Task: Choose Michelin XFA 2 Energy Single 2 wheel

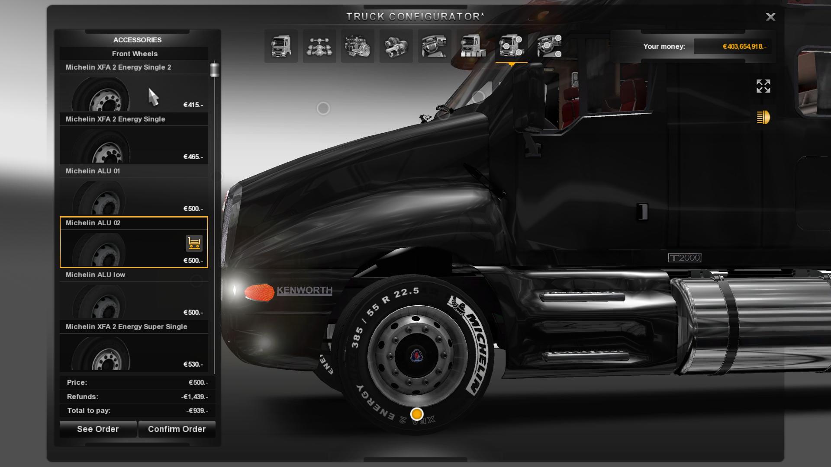Action: click(134, 87)
